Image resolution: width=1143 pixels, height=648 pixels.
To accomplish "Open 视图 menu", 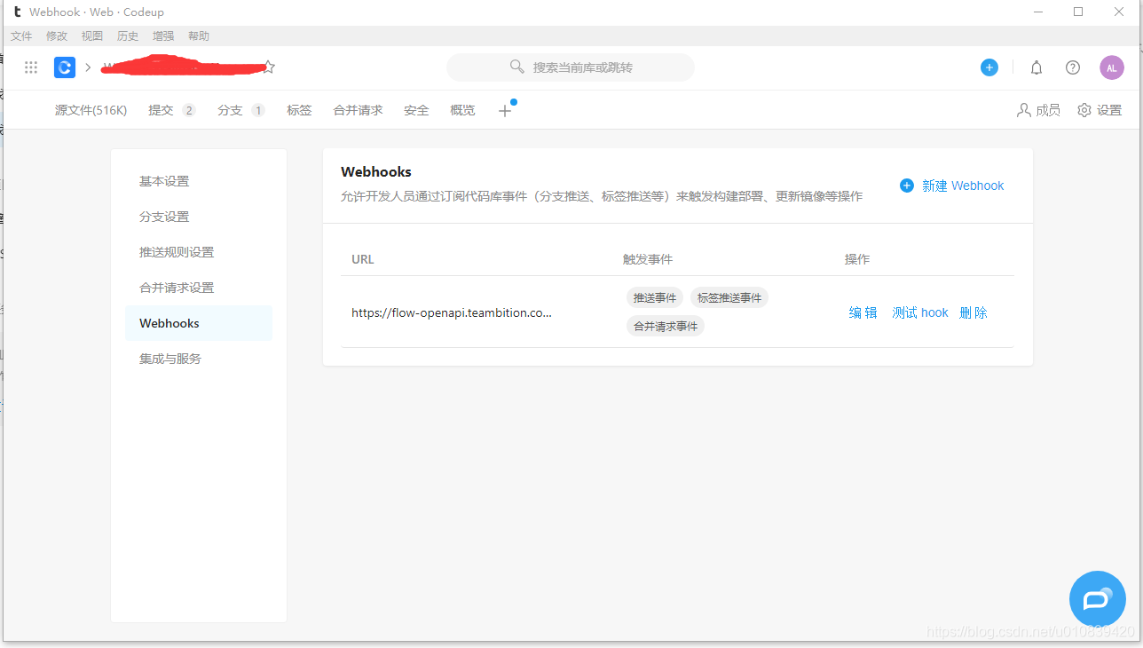I will tap(92, 36).
